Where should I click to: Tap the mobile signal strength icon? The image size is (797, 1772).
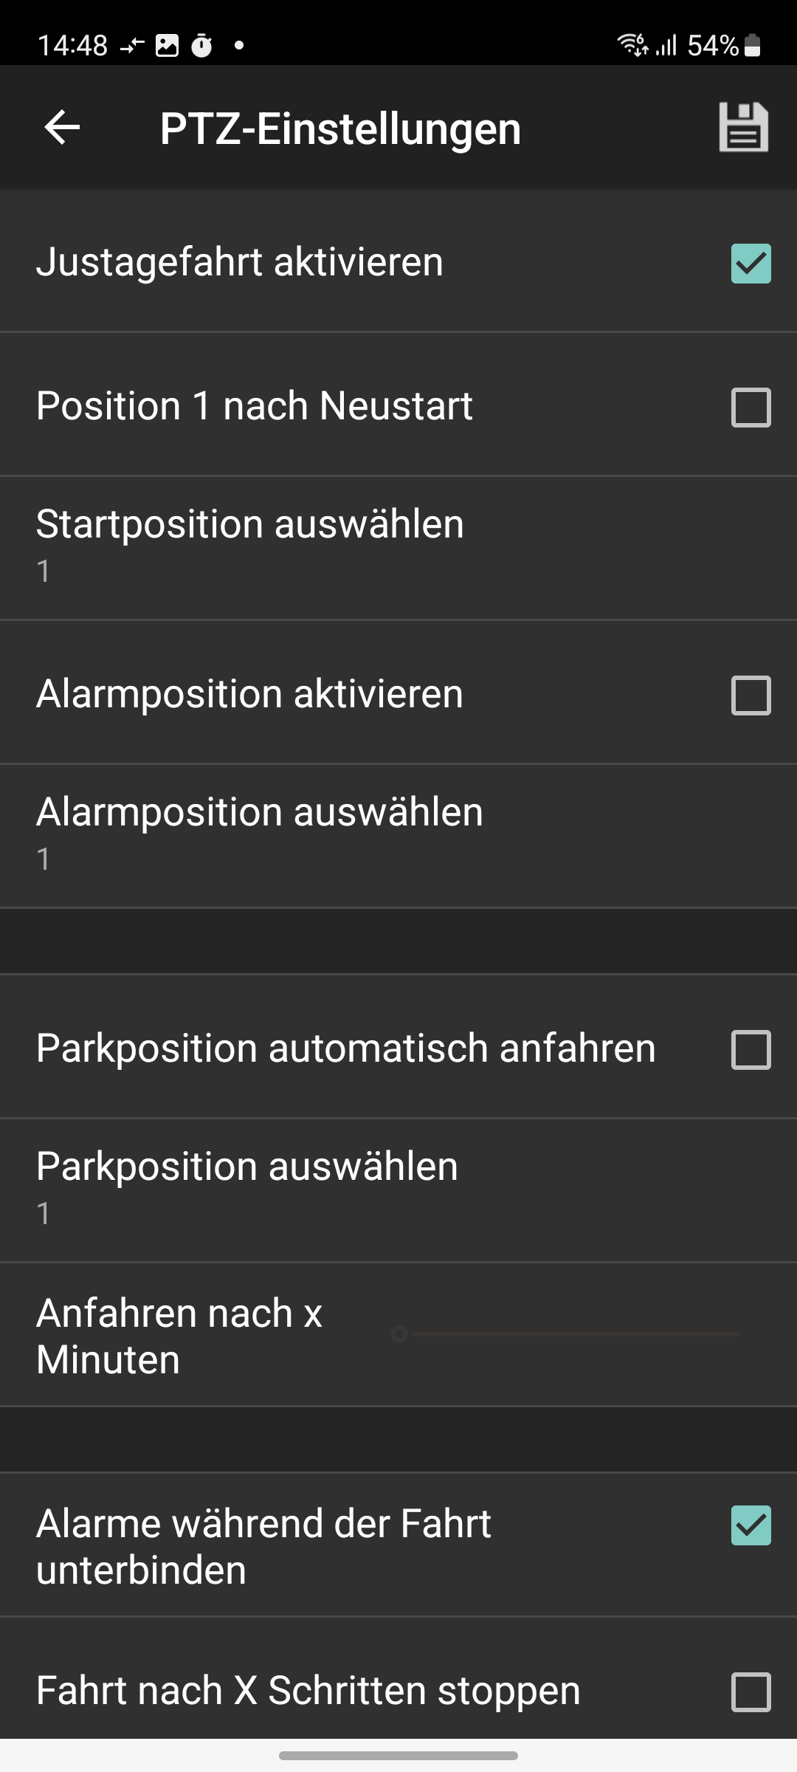coord(666,46)
